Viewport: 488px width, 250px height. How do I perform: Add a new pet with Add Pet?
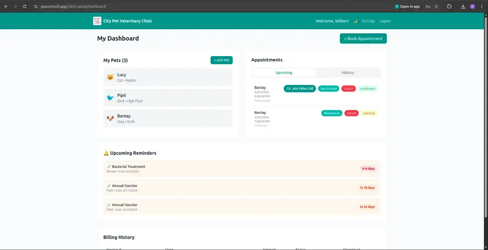point(222,60)
